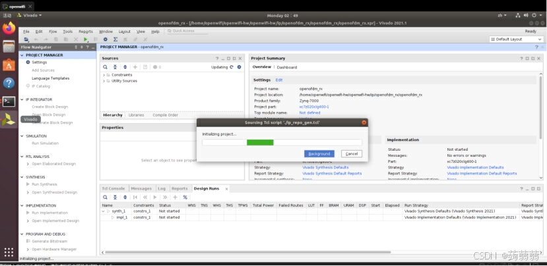Click the Project Summary vertical scrollbar
Viewport: 547px width, 266px height.
540,108
